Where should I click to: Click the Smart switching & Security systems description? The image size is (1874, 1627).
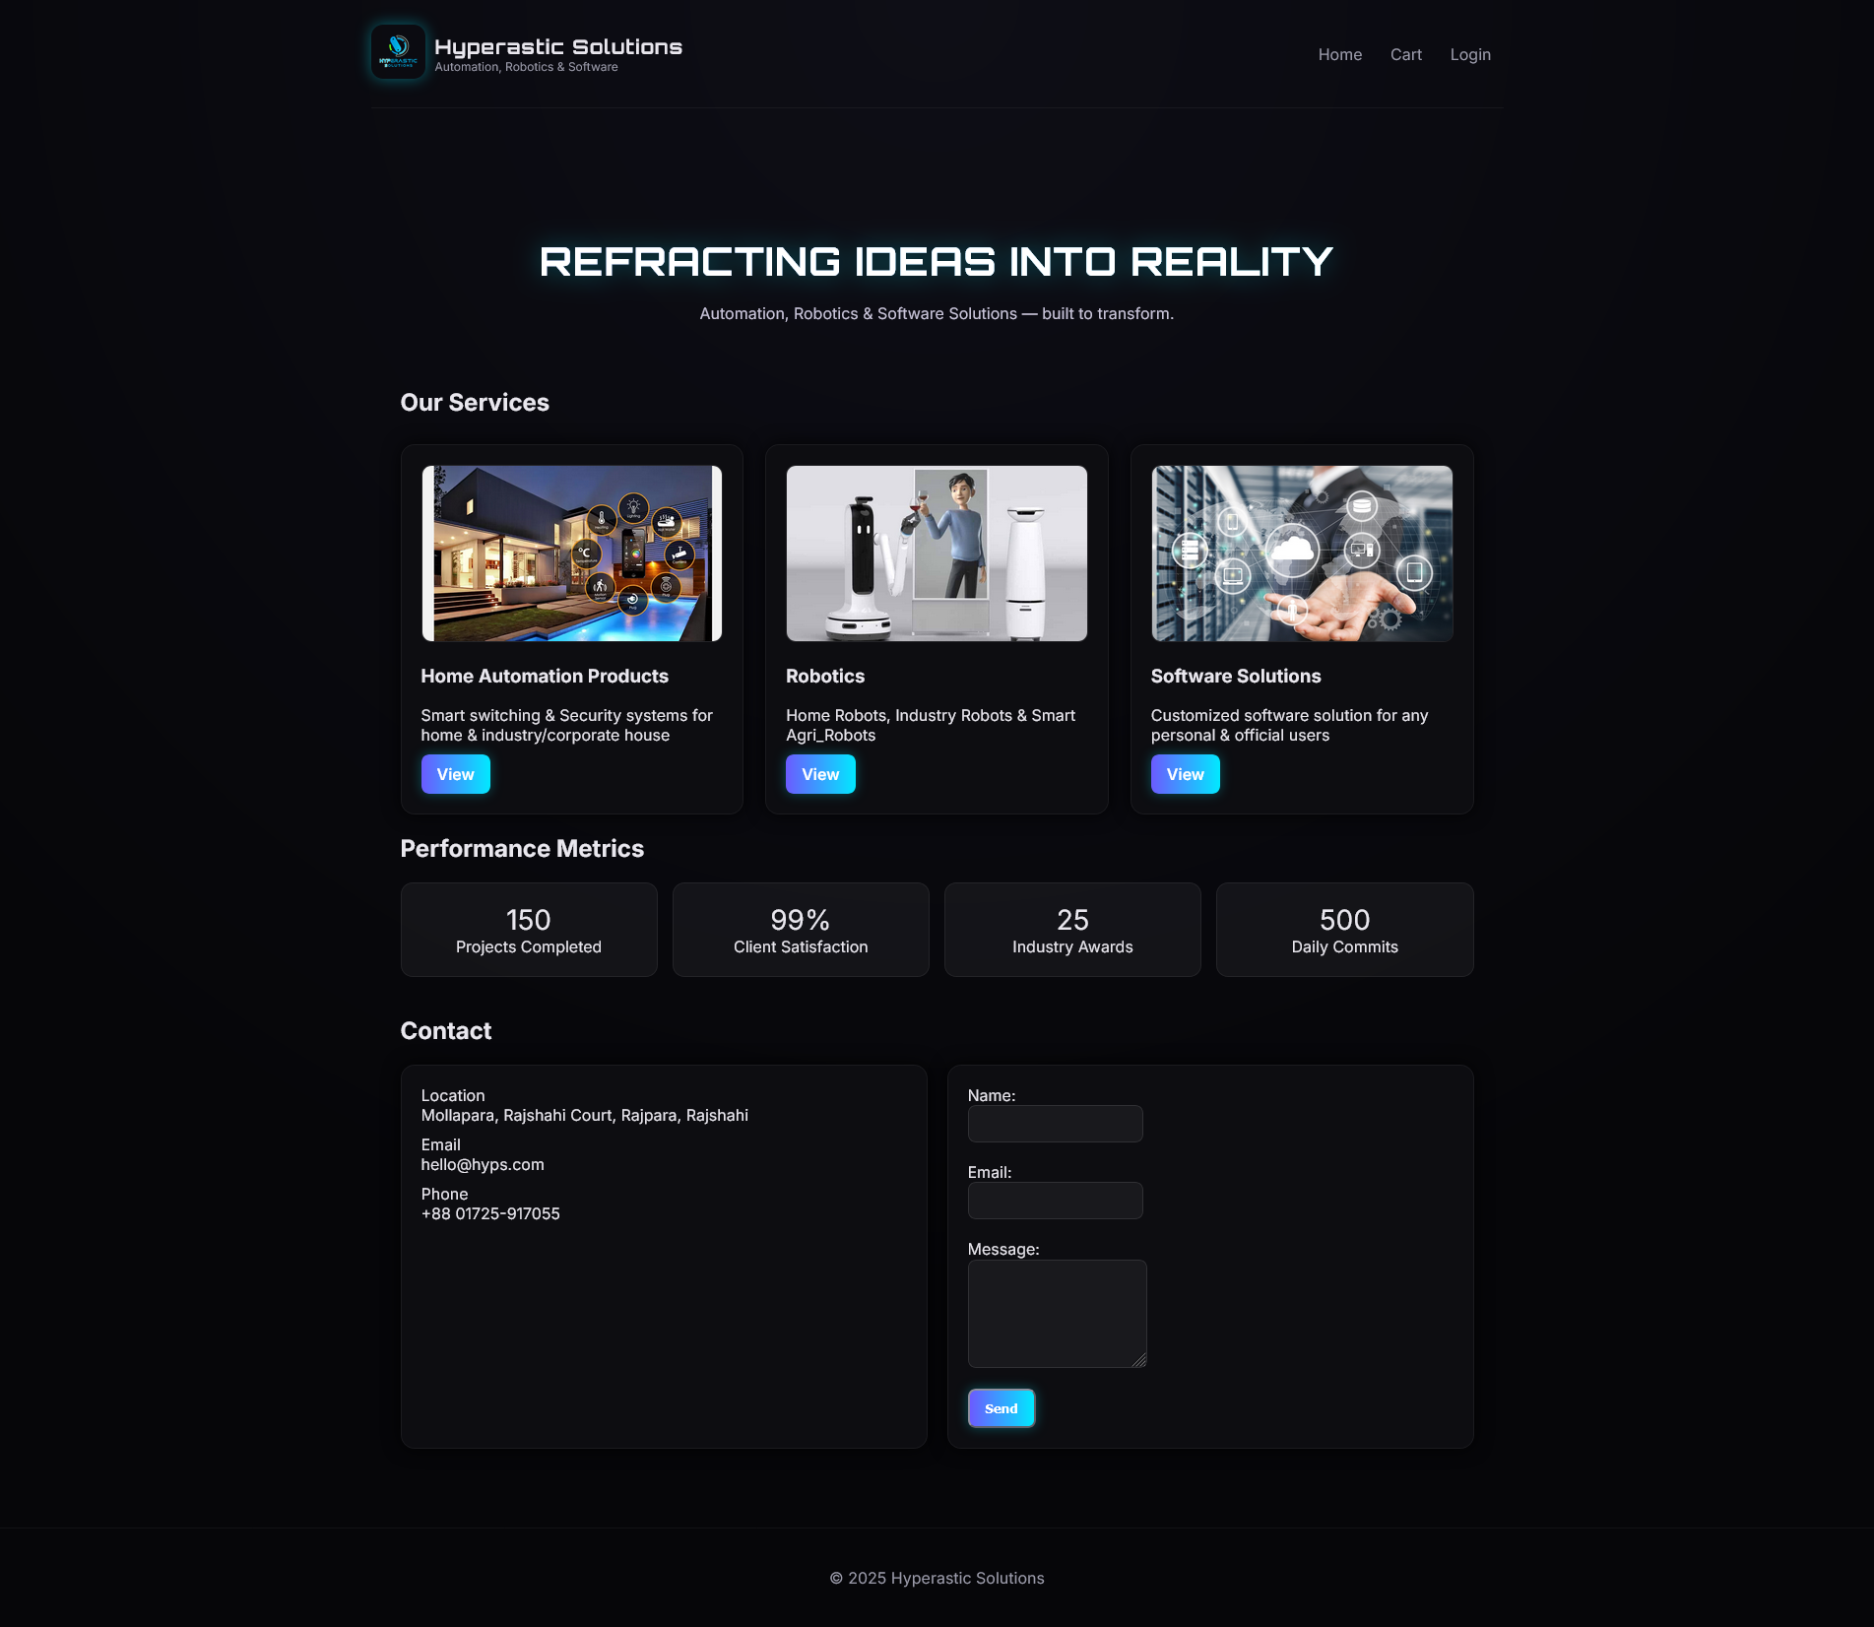566,725
